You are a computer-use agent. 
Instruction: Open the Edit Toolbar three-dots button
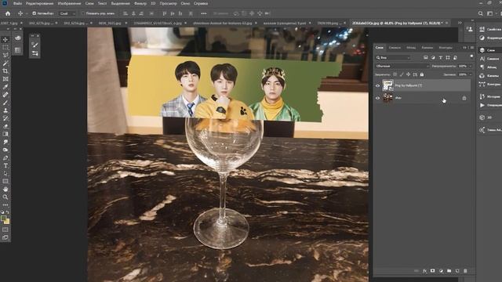click(x=5, y=205)
